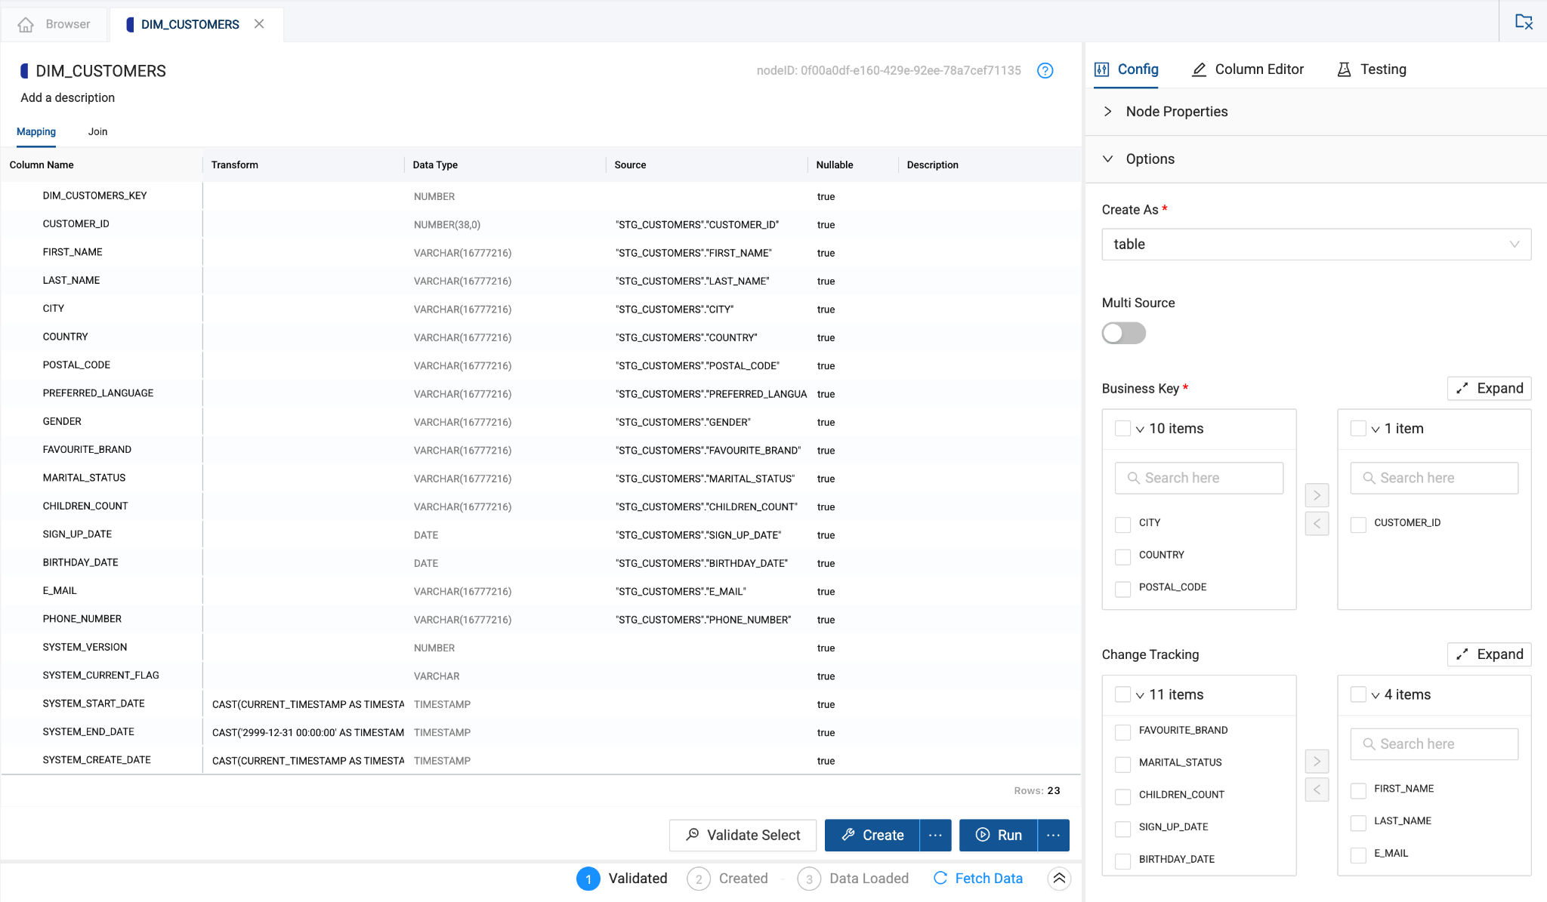Expand the Node Properties section

1316,112
